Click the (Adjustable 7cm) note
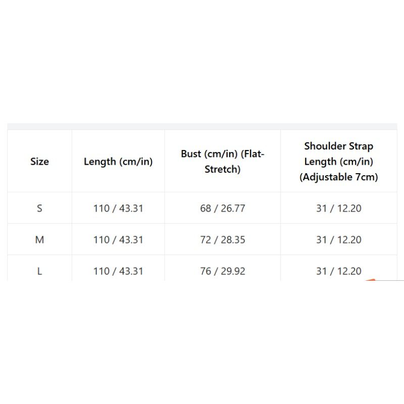Image resolution: width=404 pixels, height=404 pixels. pyautogui.click(x=339, y=177)
